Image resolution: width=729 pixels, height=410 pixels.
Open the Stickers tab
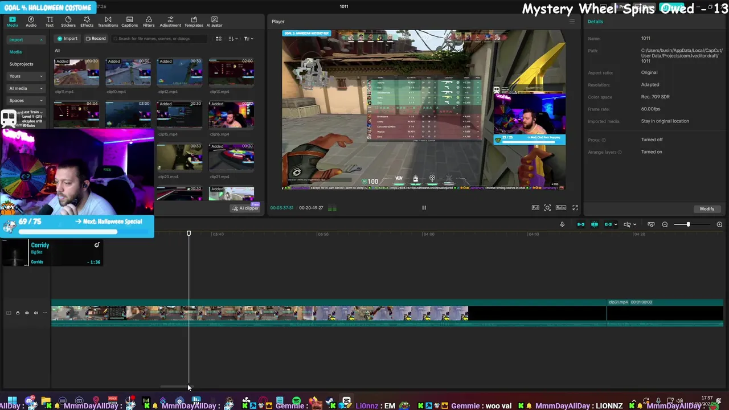click(x=68, y=22)
